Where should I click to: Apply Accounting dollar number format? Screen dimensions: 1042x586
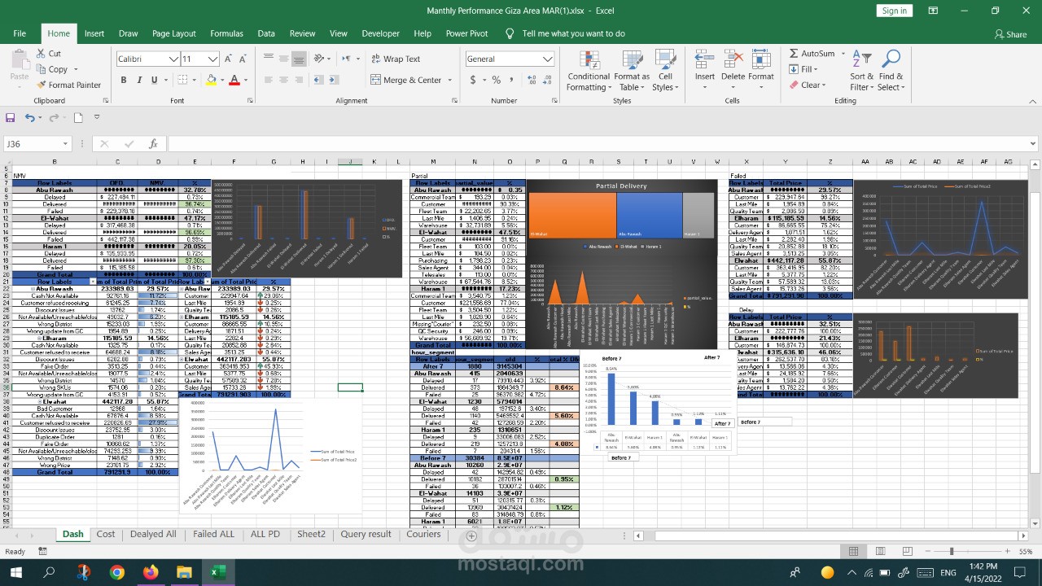(x=473, y=80)
